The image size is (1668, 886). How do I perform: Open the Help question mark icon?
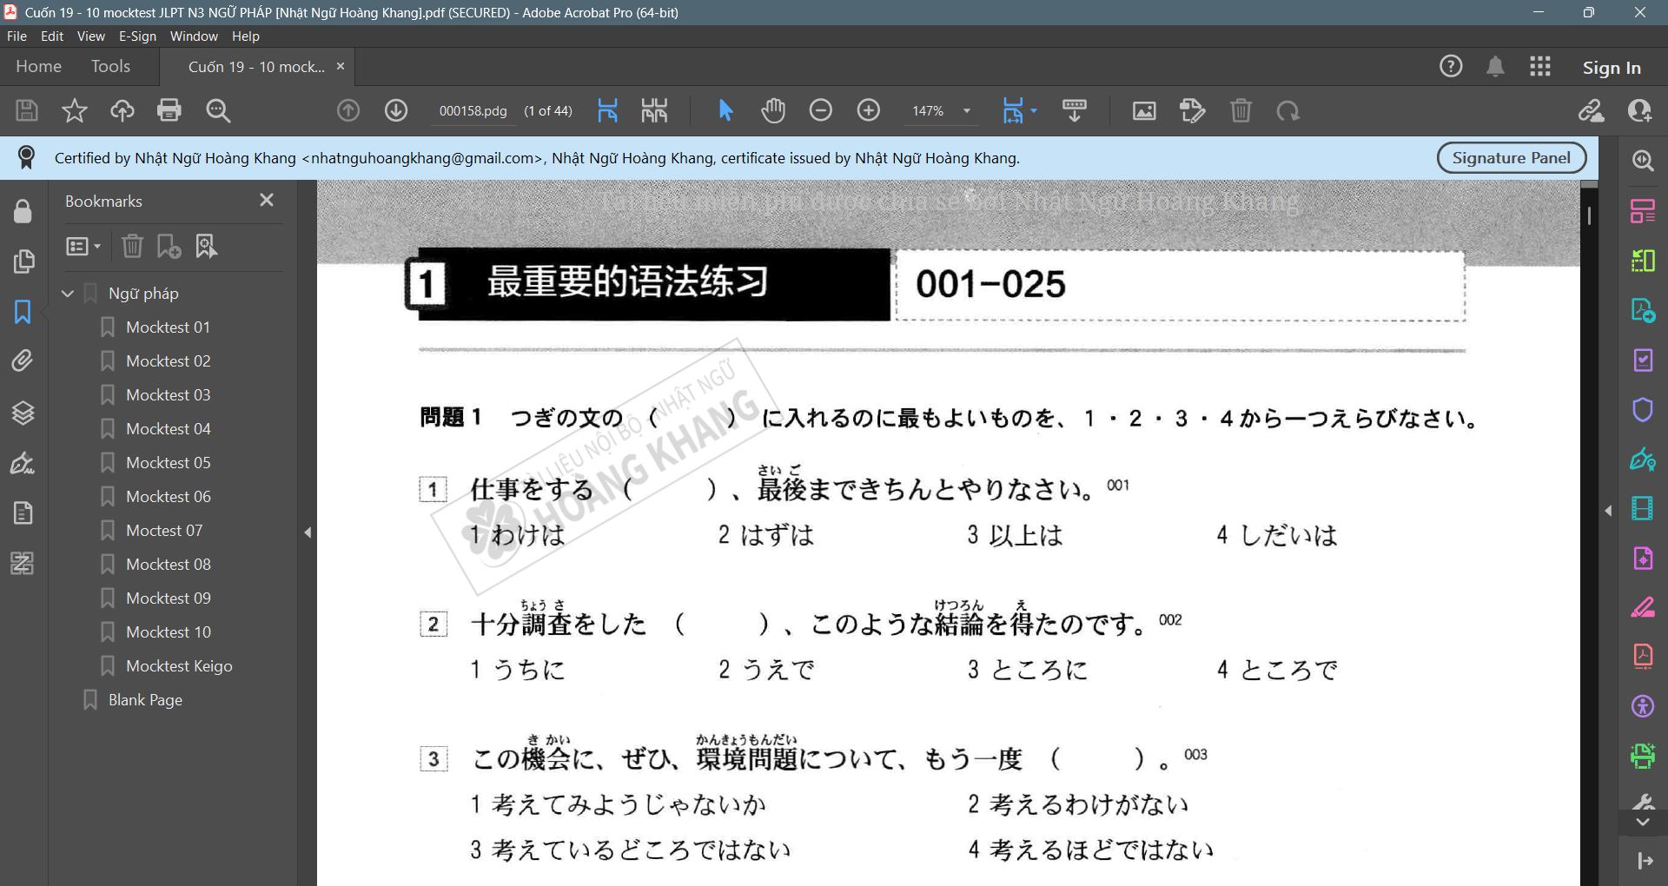pos(1451,67)
